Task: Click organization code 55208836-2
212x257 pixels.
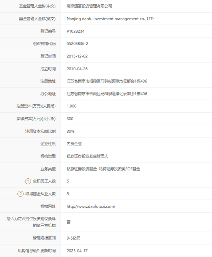Action: click(x=77, y=44)
